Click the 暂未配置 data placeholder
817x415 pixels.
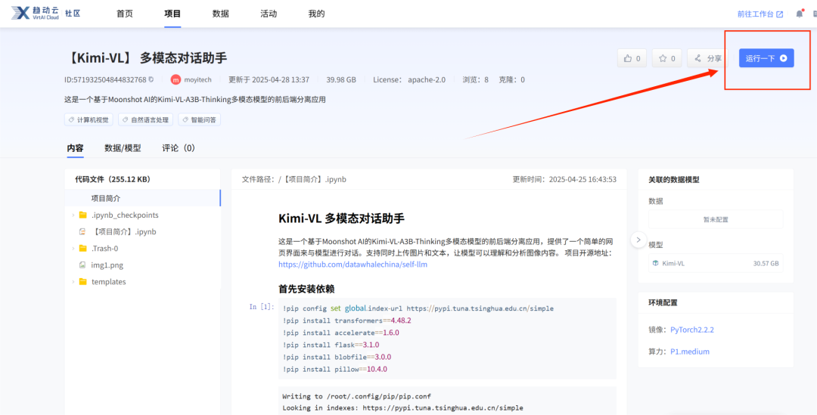(x=716, y=219)
